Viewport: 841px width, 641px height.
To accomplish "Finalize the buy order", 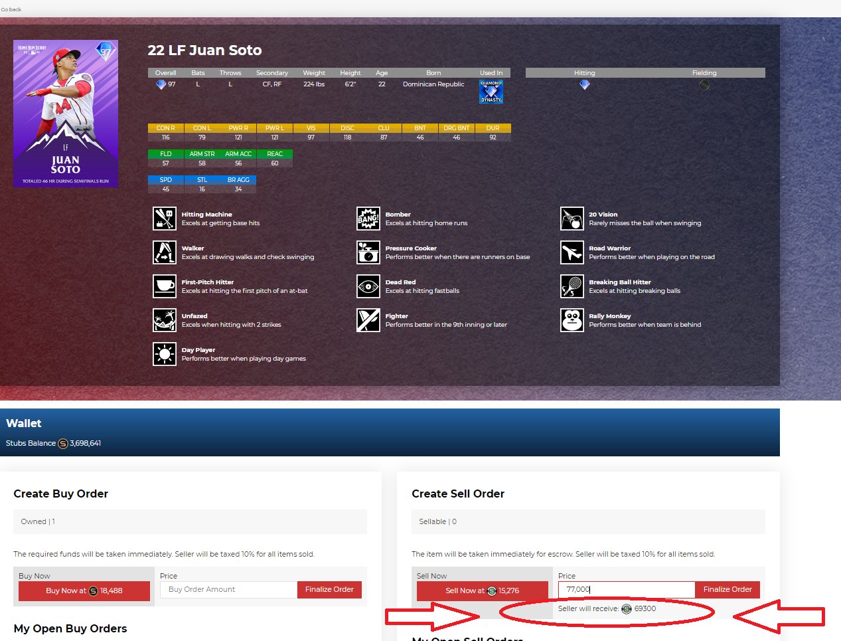I will click(329, 589).
